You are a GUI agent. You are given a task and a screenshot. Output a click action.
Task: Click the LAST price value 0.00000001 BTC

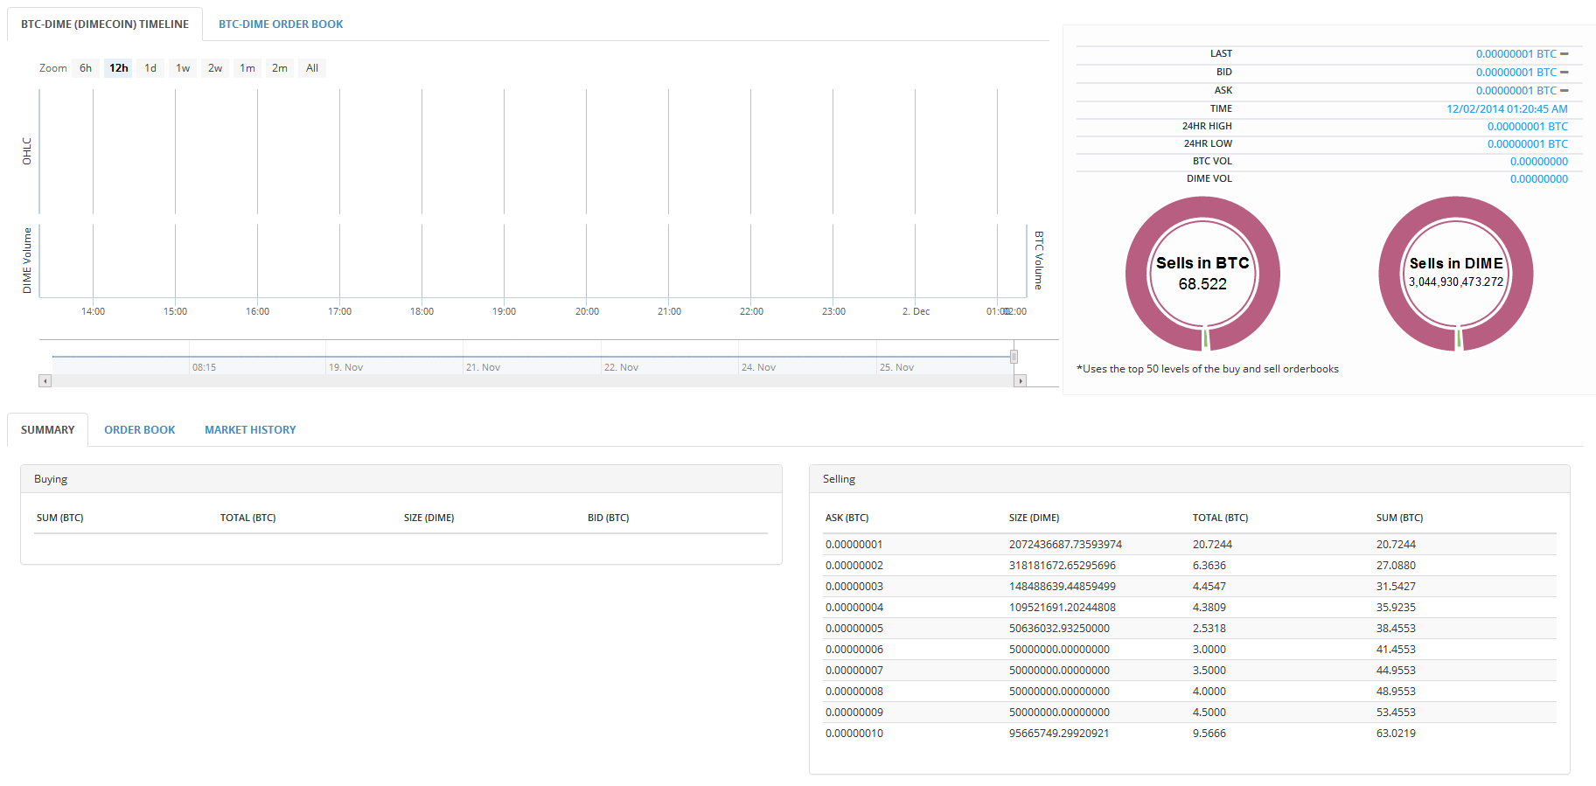pyautogui.click(x=1516, y=54)
